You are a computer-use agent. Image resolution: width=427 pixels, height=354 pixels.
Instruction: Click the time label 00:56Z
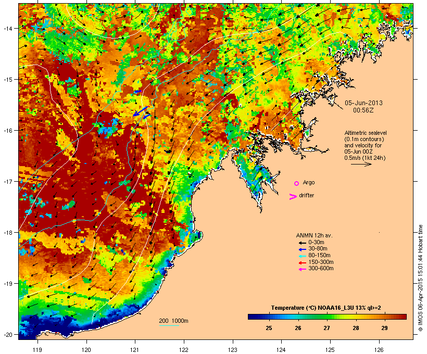[363, 110]
